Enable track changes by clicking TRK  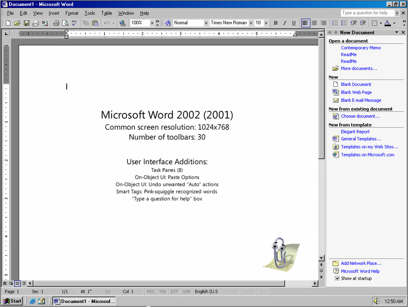coord(162,292)
